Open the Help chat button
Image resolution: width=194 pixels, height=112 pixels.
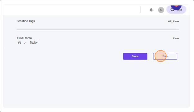[176, 10]
